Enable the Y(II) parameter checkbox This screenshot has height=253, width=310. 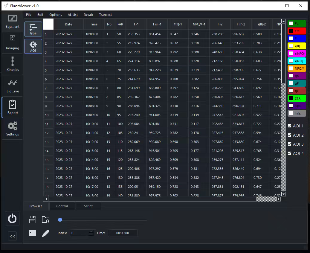(x=291, y=46)
